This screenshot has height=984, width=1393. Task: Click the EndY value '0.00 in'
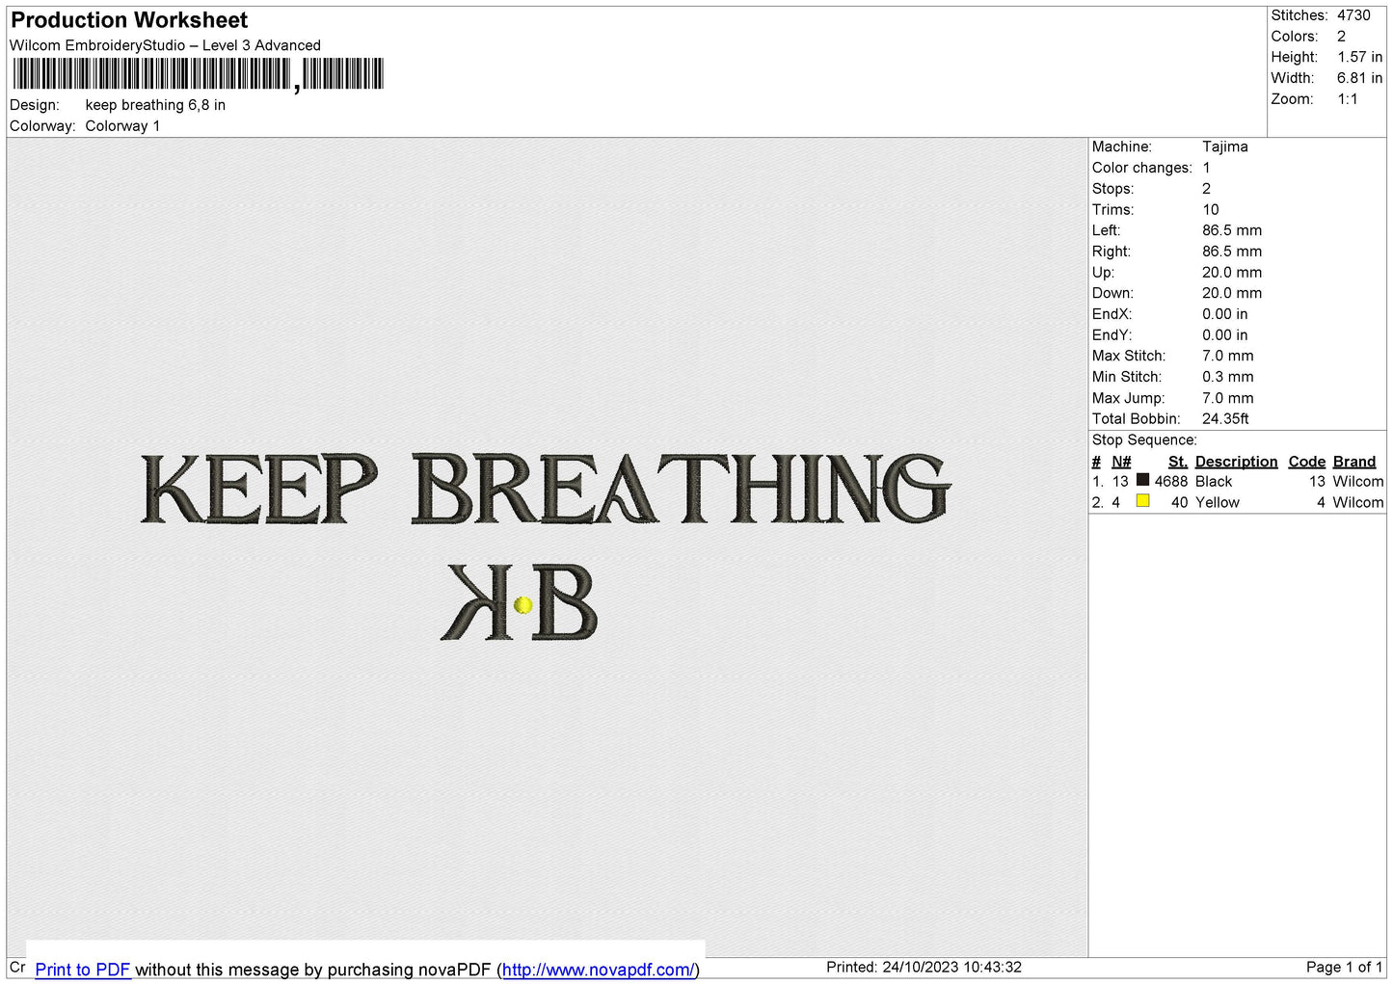[x=1224, y=335]
